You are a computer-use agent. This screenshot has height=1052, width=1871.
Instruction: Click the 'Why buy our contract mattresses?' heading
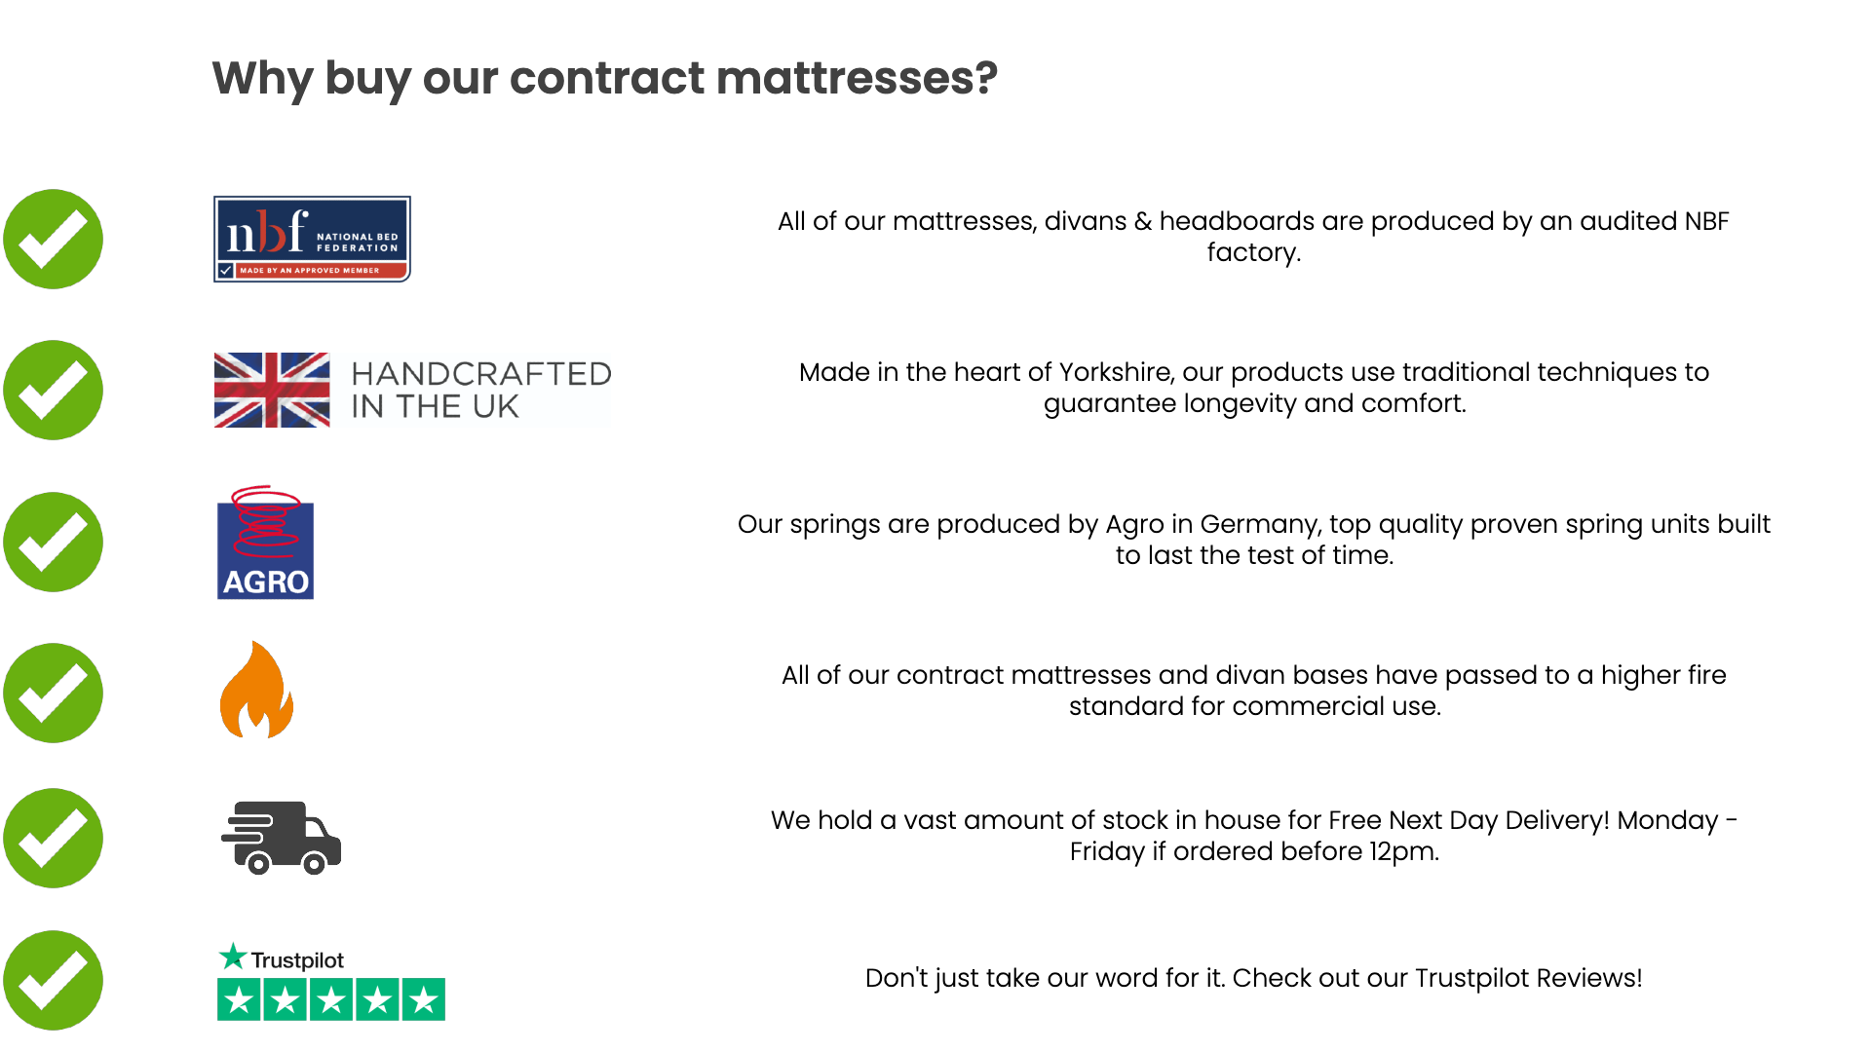point(604,78)
